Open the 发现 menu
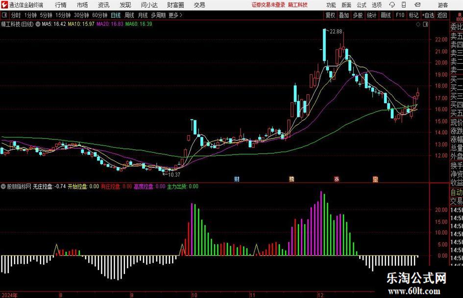The height and width of the screenshot is (298, 463). pos(125,5)
